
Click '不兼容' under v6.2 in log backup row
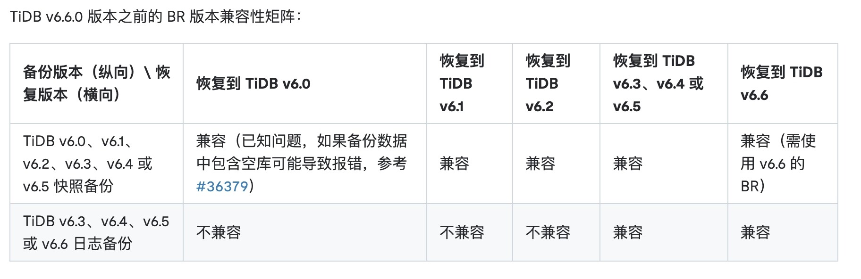coord(548,232)
